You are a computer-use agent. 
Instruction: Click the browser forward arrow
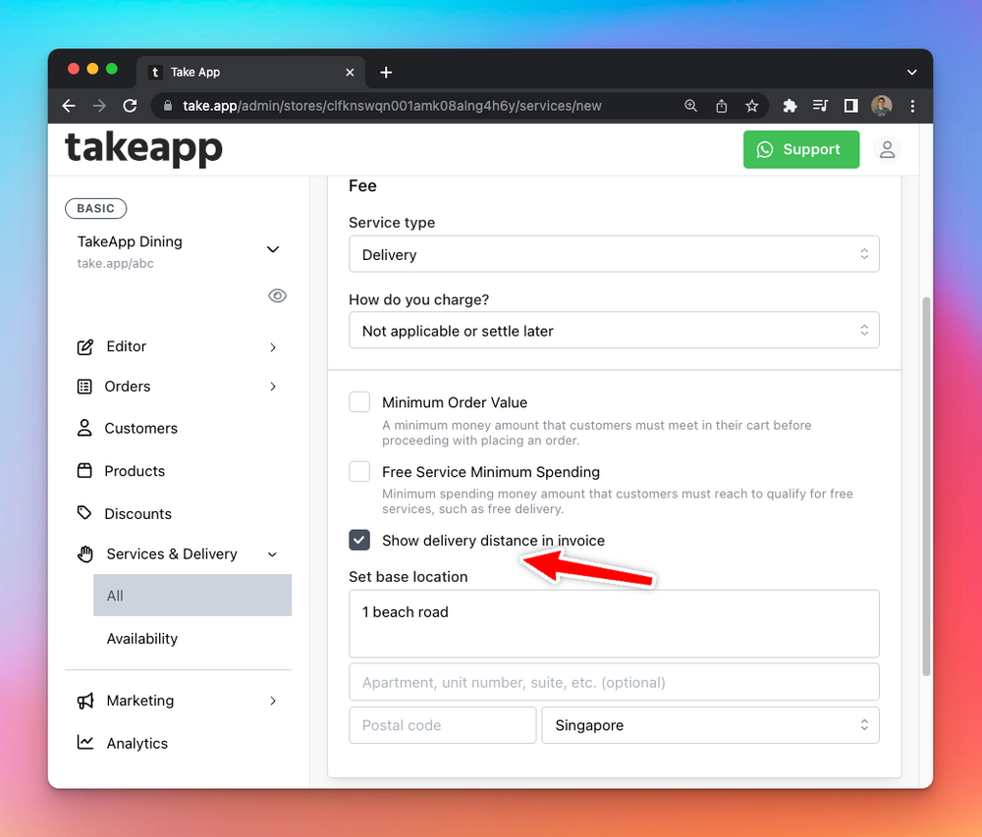coord(99,106)
